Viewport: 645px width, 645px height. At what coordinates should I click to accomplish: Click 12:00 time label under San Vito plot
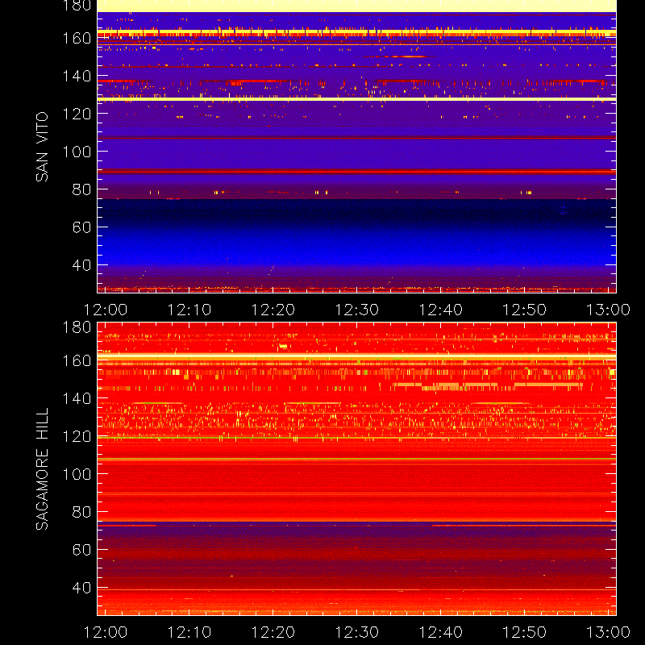click(x=106, y=310)
